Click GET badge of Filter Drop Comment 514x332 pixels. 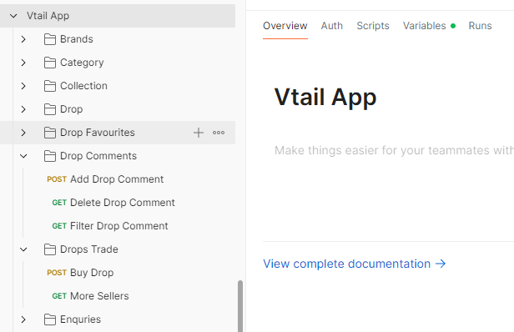[x=59, y=226]
